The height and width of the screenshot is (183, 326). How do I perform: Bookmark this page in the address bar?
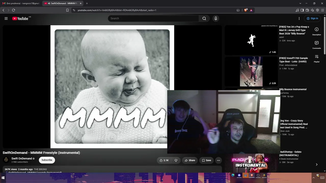coord(67,10)
